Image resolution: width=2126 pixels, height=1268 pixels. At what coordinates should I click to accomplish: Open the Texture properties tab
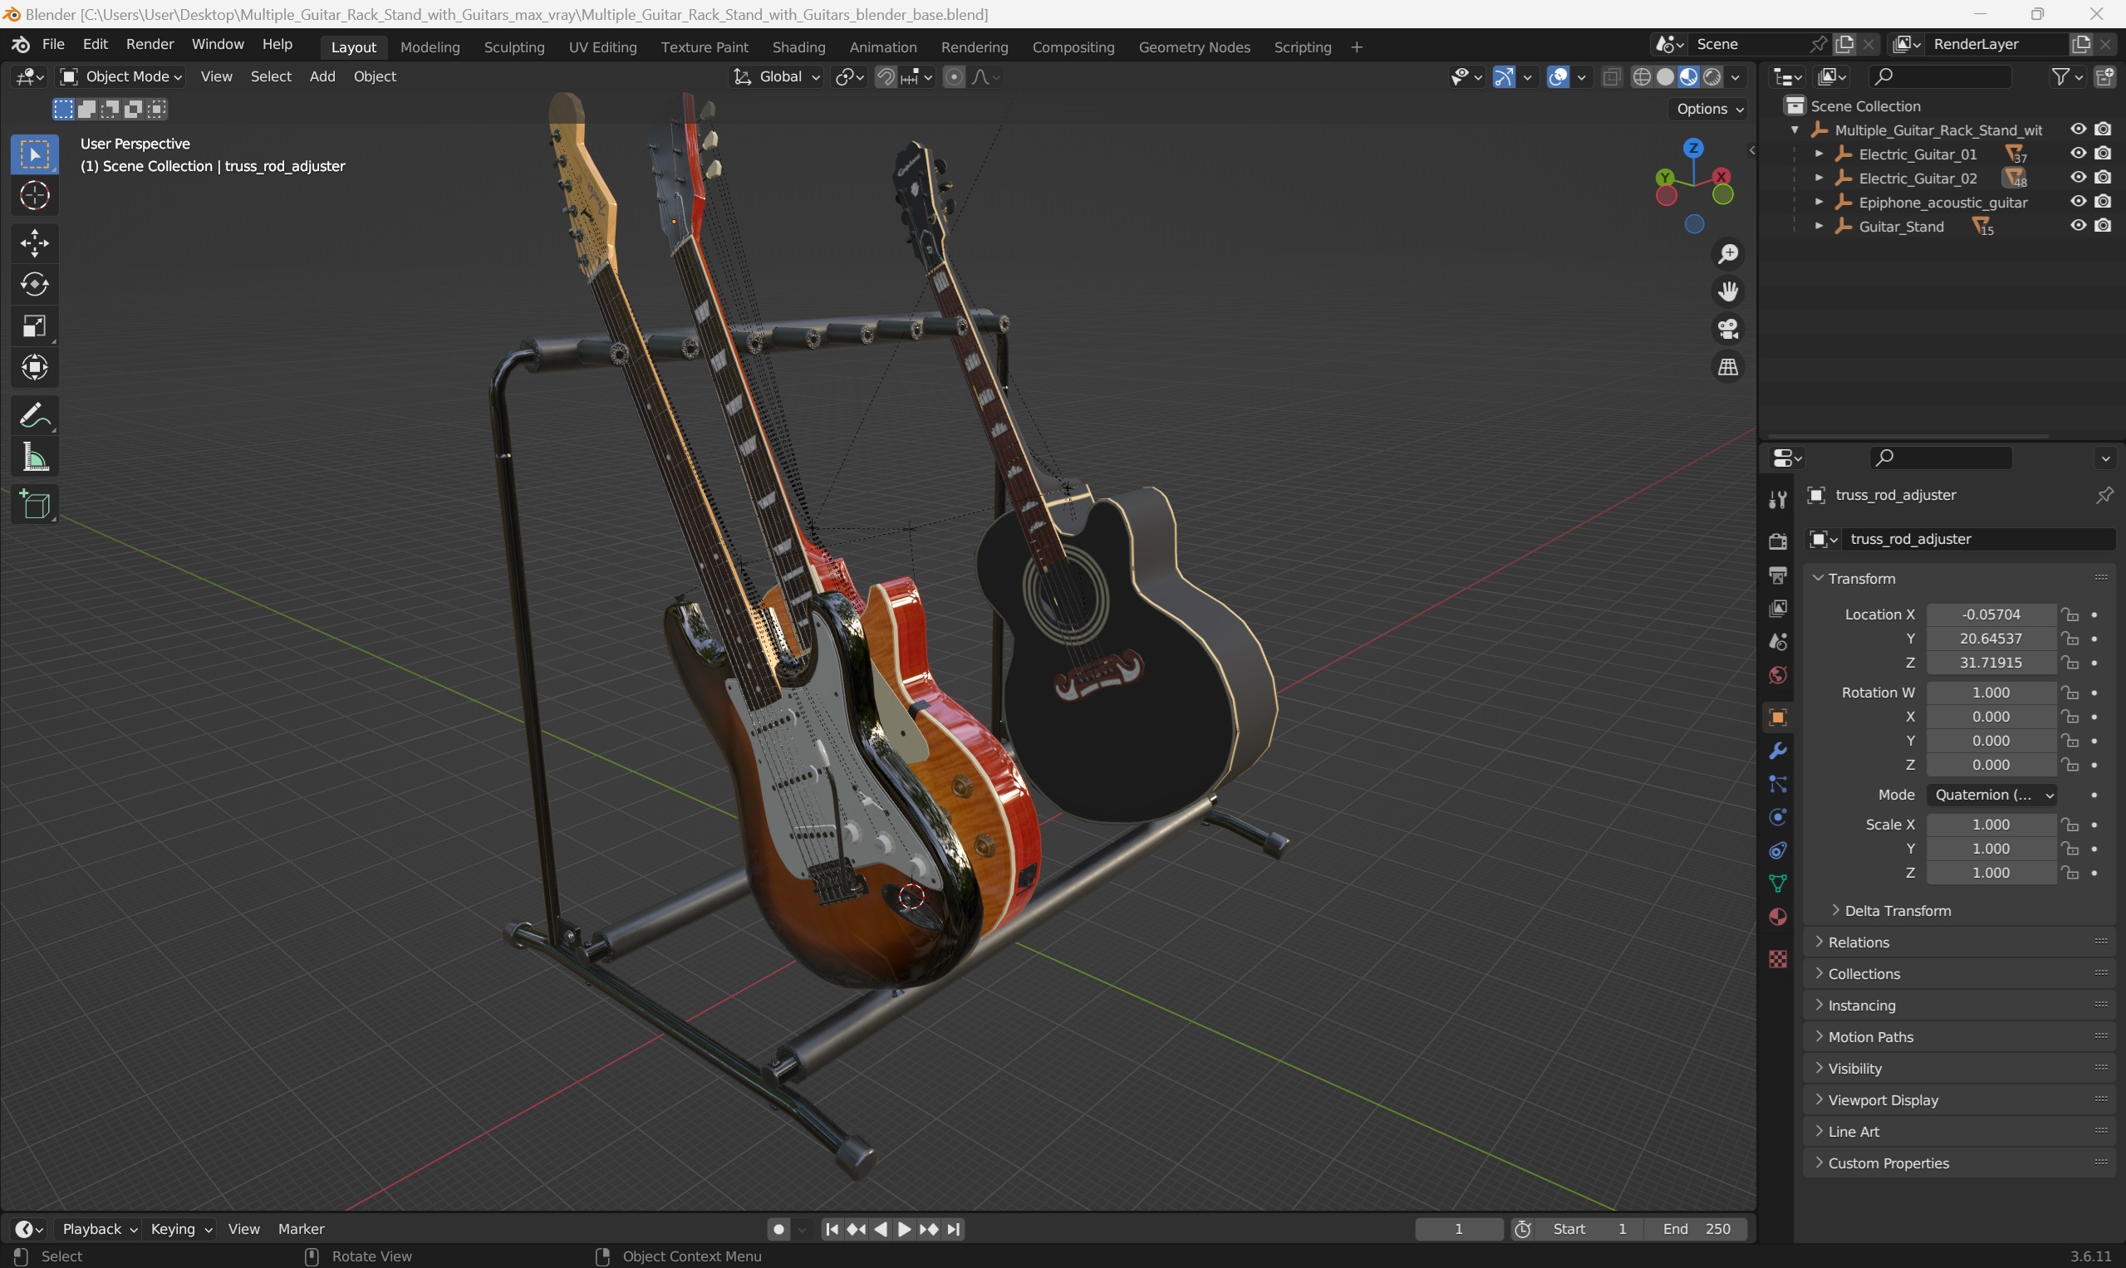coord(1777,959)
